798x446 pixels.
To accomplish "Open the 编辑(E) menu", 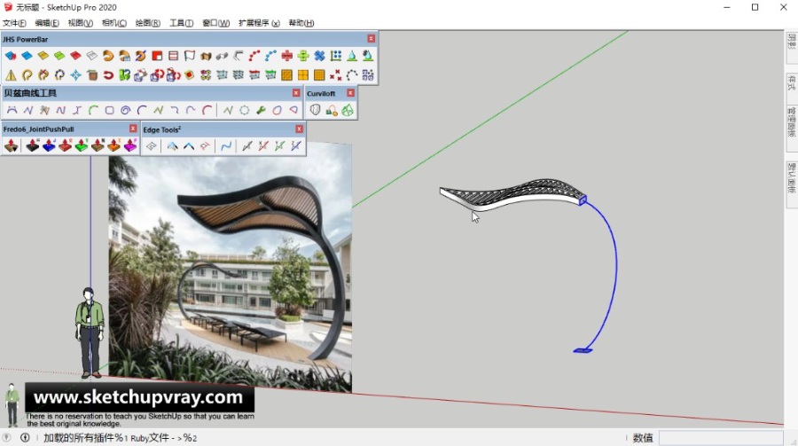I will pos(47,23).
